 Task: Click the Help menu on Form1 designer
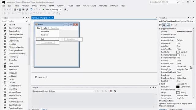45,28
